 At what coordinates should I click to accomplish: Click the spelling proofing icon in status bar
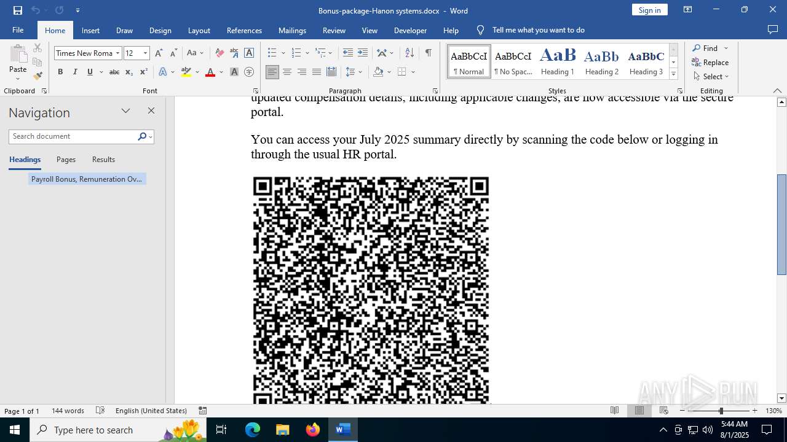pyautogui.click(x=100, y=411)
